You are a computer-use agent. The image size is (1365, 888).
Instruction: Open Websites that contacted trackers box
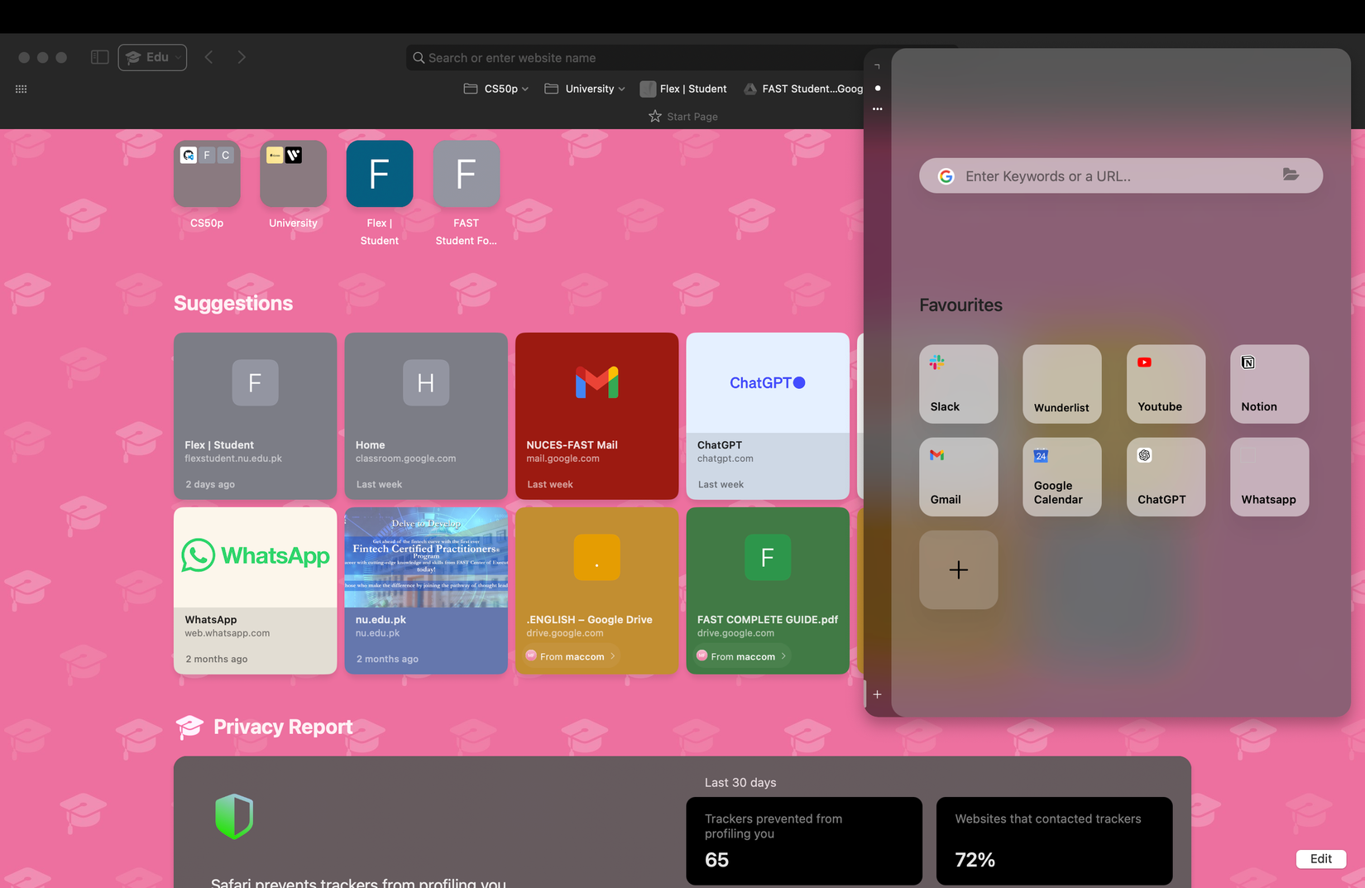pyautogui.click(x=1054, y=841)
